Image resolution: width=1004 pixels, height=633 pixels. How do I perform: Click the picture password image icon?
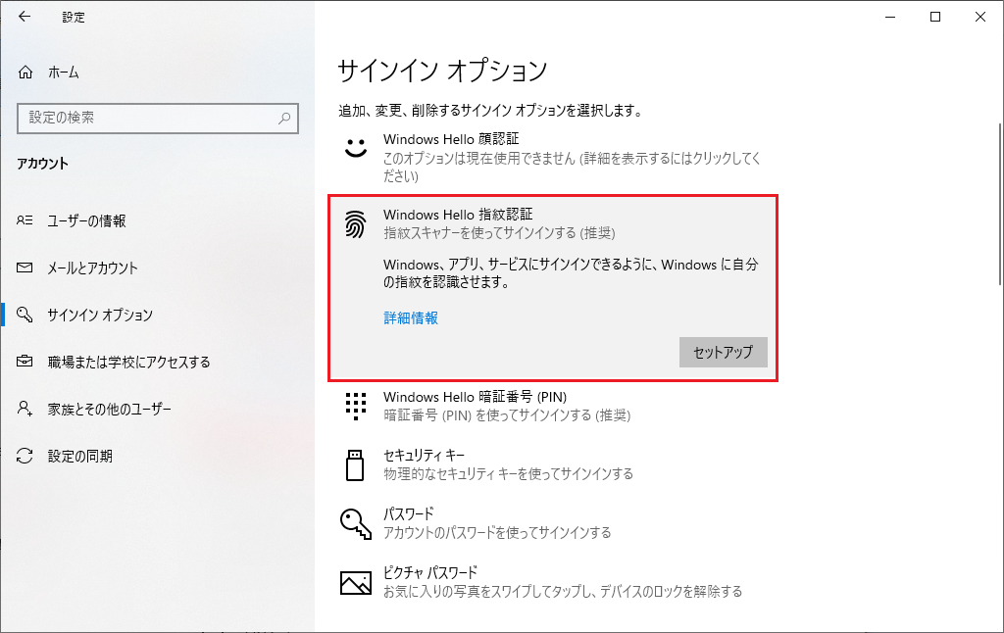pyautogui.click(x=355, y=582)
